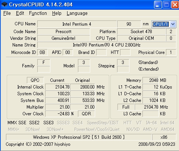Click the CPU Type Original OEM field

tap(141, 38)
